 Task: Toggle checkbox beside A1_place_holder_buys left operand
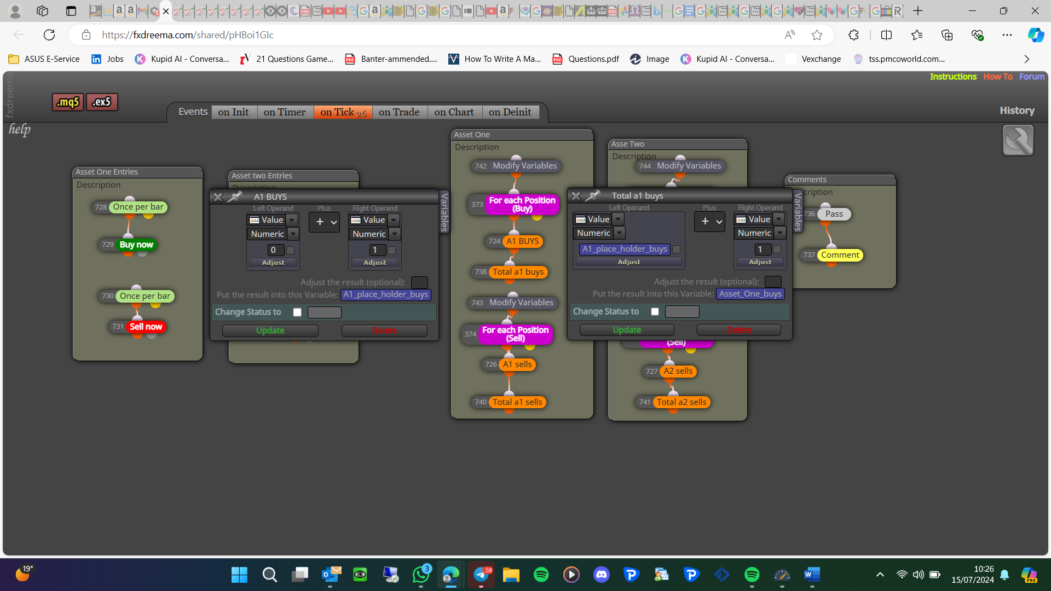(677, 249)
